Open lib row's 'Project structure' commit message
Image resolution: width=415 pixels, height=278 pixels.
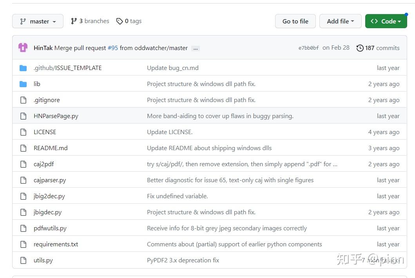point(201,84)
